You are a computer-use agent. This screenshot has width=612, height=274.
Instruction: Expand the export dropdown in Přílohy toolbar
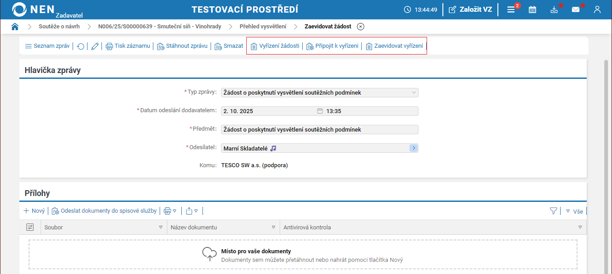pyautogui.click(x=192, y=210)
